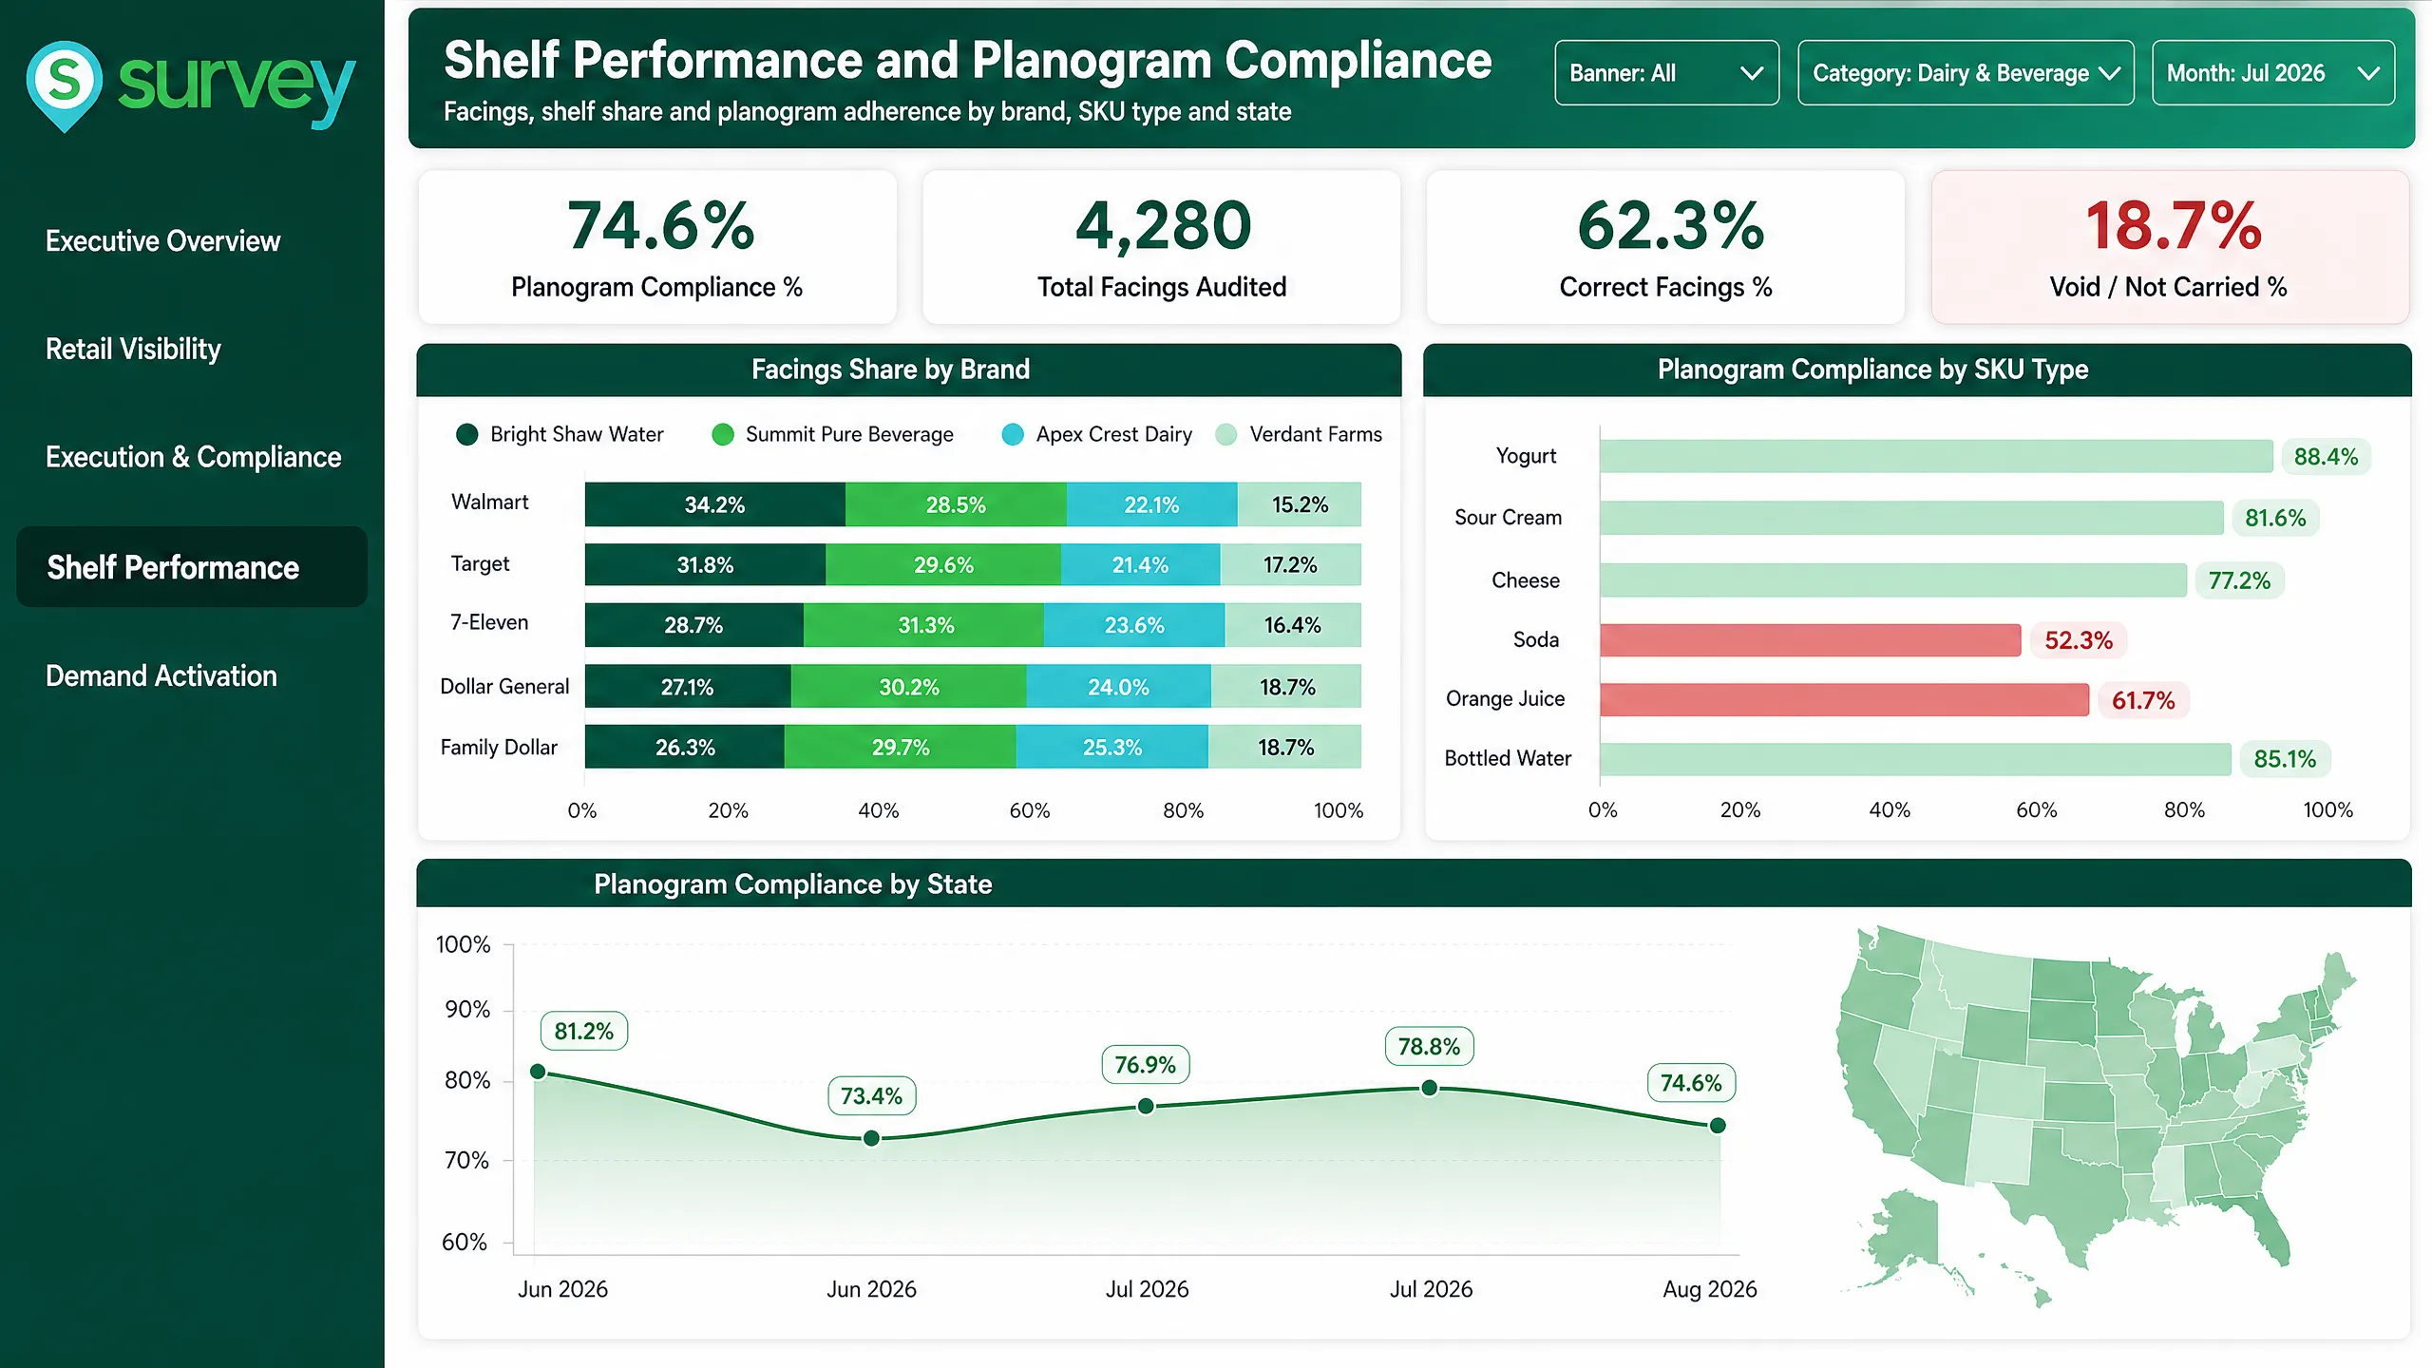
Task: Toggle Summit Pure Beverage legend swatch
Action: [x=723, y=434]
